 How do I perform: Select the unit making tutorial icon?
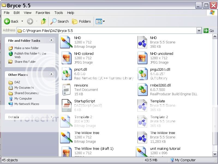142,152
